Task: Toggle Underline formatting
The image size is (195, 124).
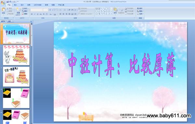Action: 38,14
